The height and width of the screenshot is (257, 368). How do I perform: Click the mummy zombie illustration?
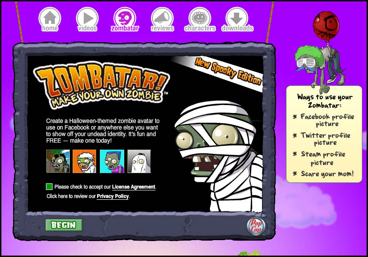click(219, 156)
